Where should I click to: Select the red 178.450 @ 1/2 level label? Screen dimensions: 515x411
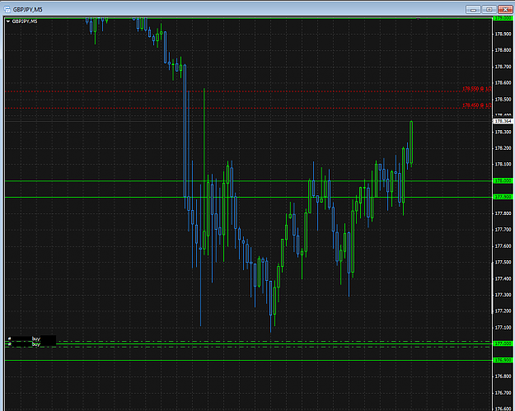(477, 105)
